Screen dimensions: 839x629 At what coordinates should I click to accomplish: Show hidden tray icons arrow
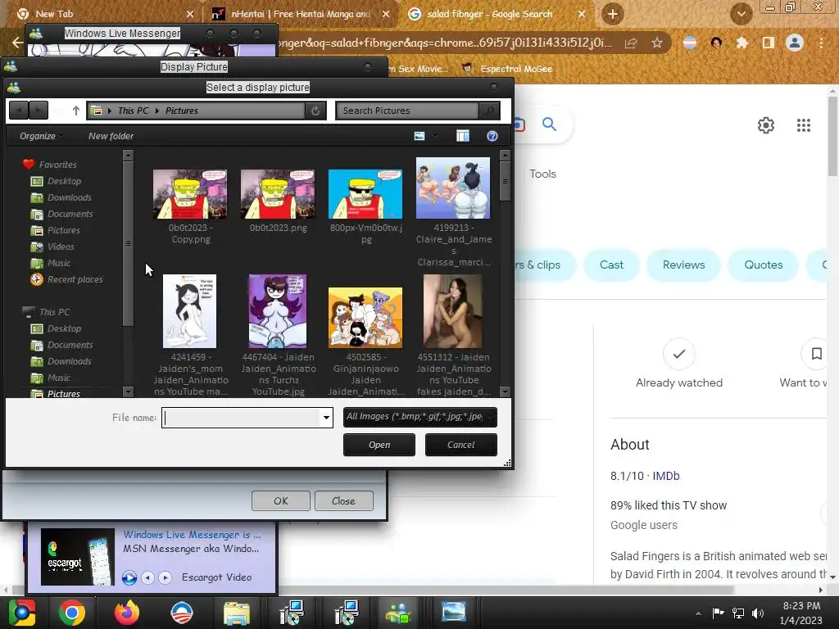698,613
